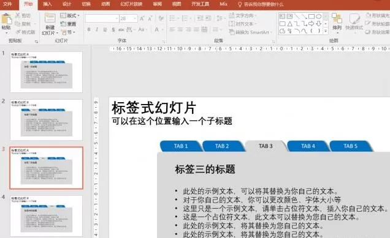This screenshot has height=238, width=390.
Task: Click the 剪切 cut button
Action: tap(23, 15)
